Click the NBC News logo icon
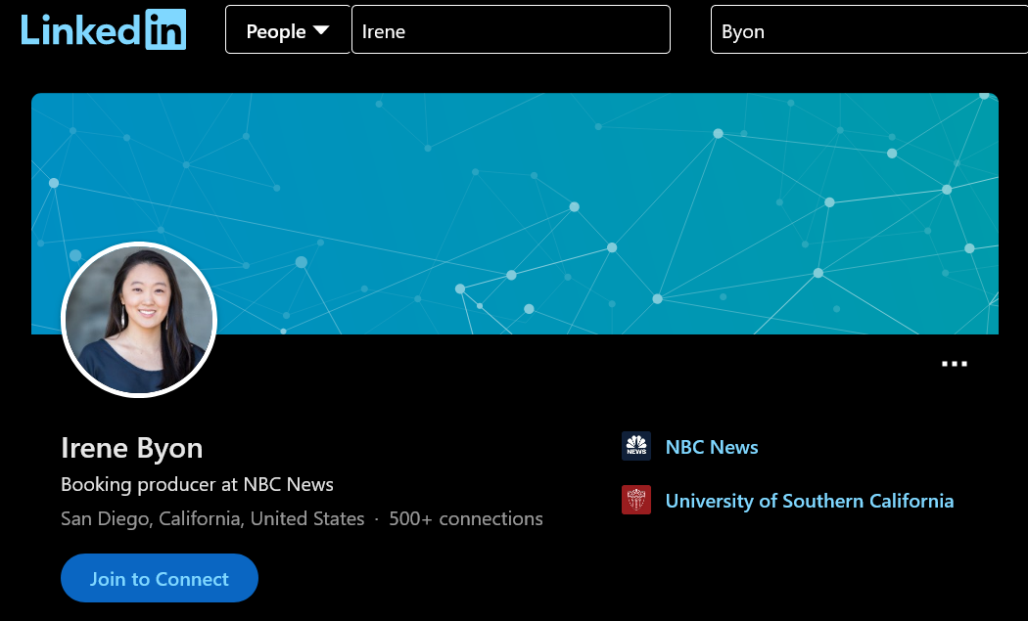The image size is (1028, 621). pyautogui.click(x=636, y=446)
